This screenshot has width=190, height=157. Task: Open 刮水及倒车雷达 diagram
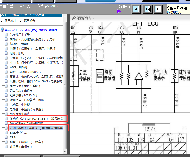pos(20,114)
